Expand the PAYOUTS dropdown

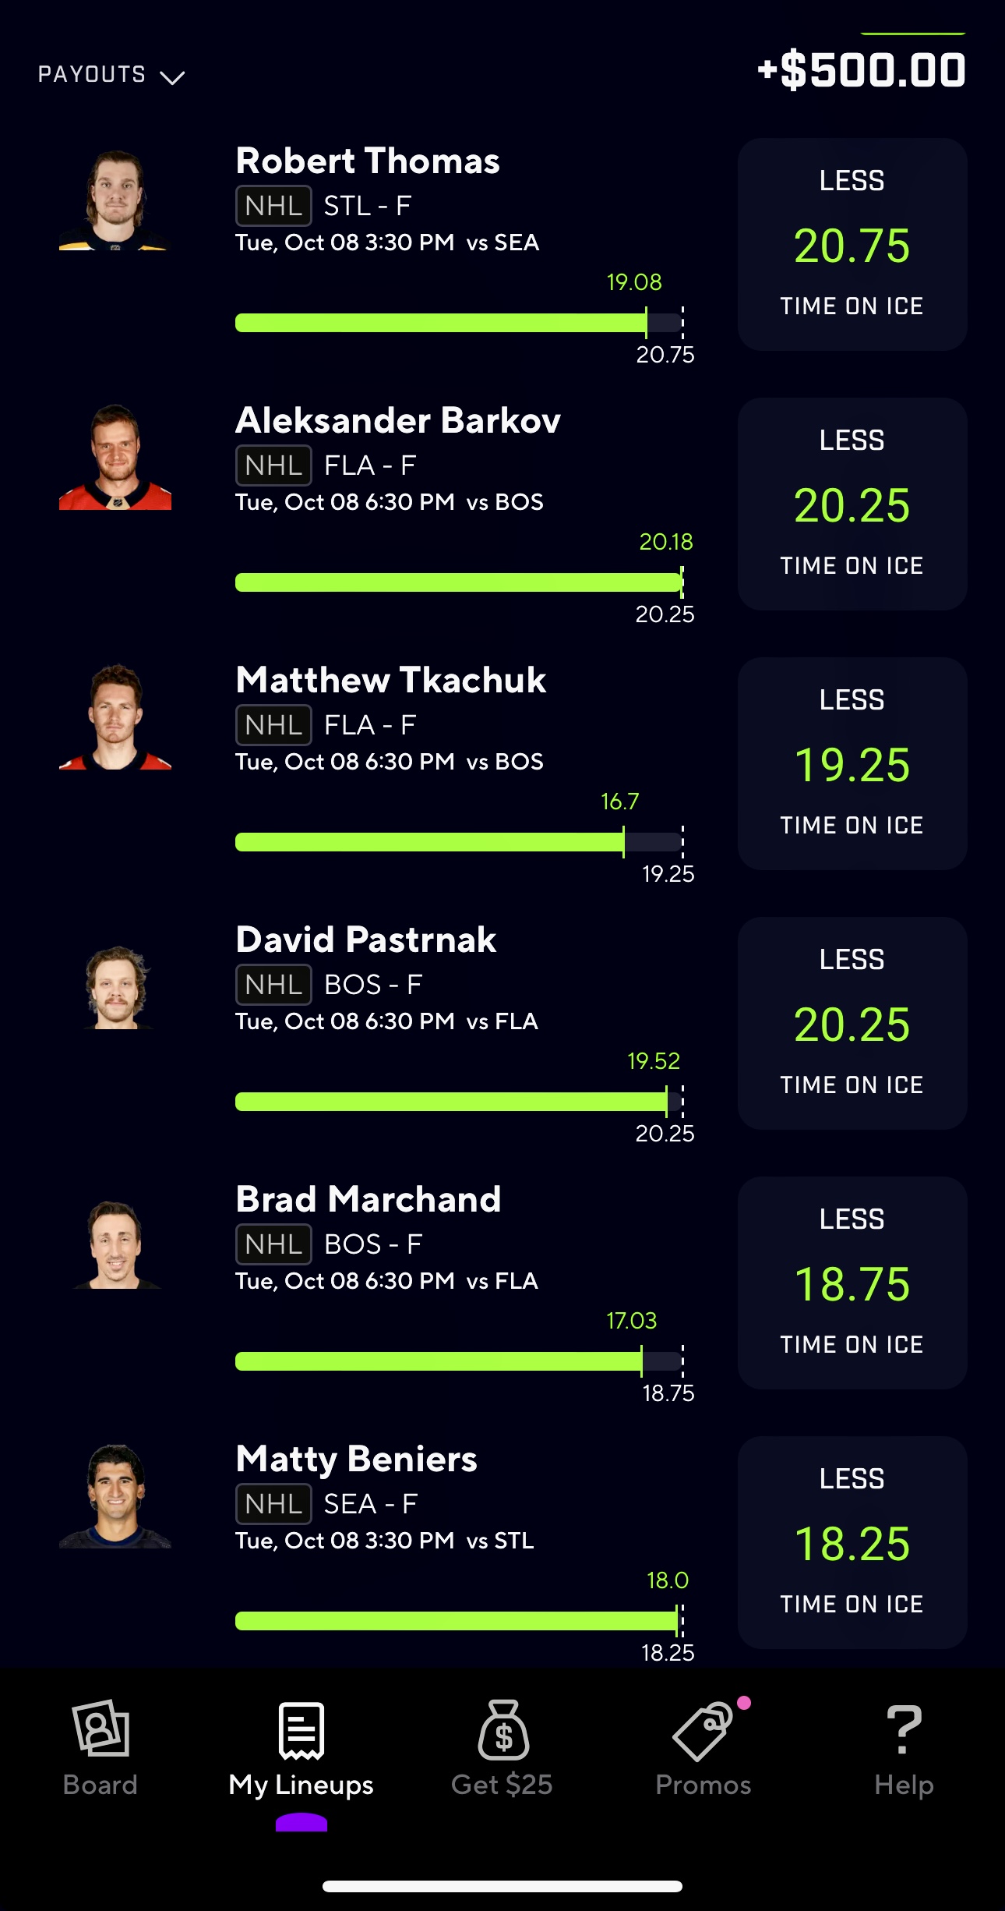111,75
